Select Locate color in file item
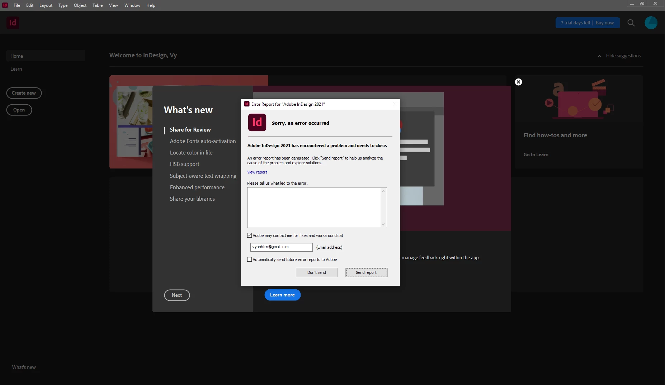This screenshot has height=385, width=665. tap(191, 152)
